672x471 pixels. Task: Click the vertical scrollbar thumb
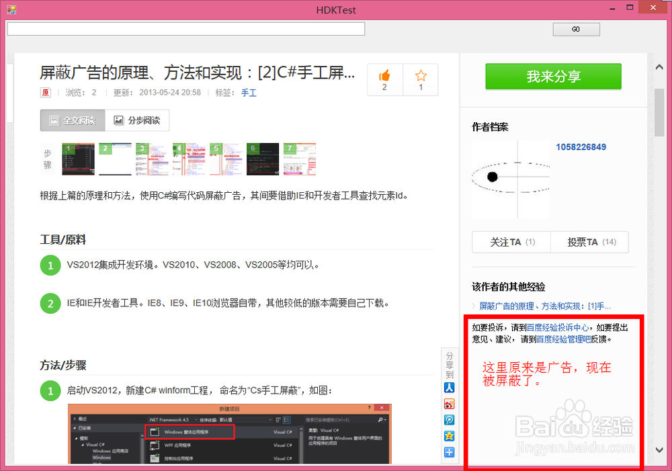pos(659,112)
